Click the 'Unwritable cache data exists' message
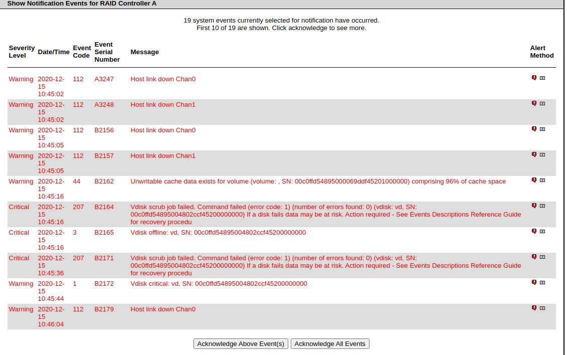The height and width of the screenshot is (355, 567). click(318, 182)
